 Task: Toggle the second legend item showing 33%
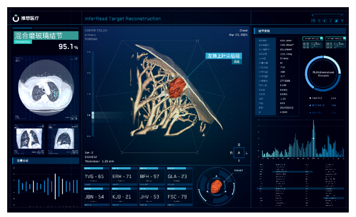click(320, 105)
